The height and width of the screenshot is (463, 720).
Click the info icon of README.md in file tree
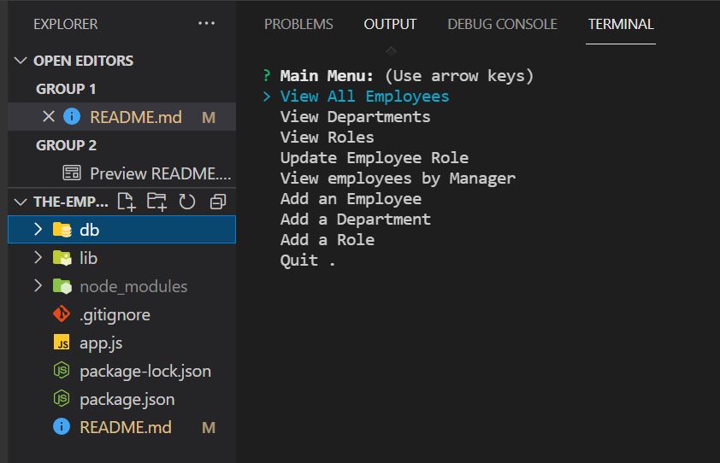point(62,427)
